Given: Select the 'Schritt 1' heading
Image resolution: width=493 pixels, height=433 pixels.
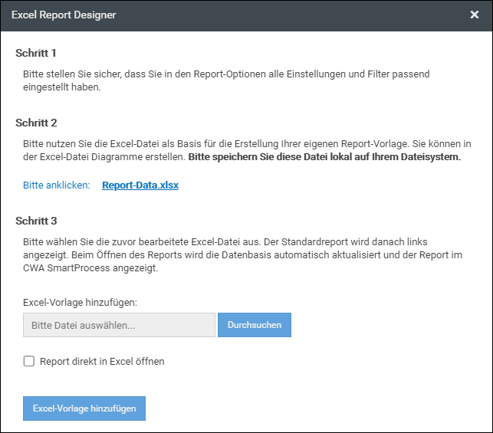Looking at the screenshot, I should [x=36, y=53].
